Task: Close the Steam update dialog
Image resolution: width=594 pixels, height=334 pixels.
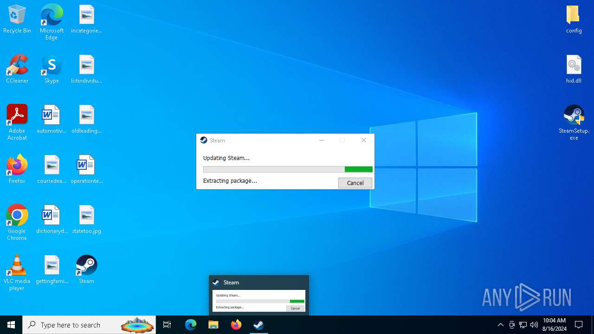Action: click(364, 140)
